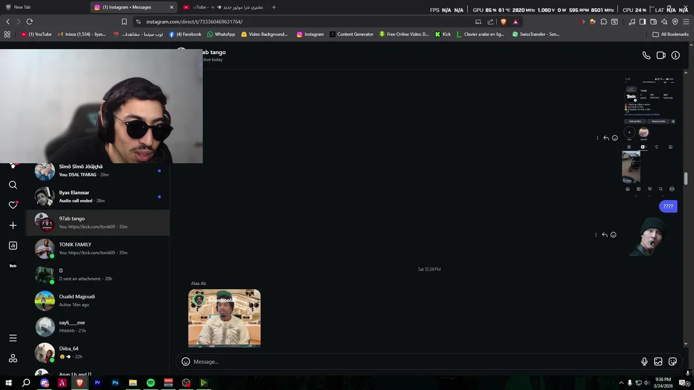Bookmark this page
Image resolution: width=694 pixels, height=390 pixels.
124,22
